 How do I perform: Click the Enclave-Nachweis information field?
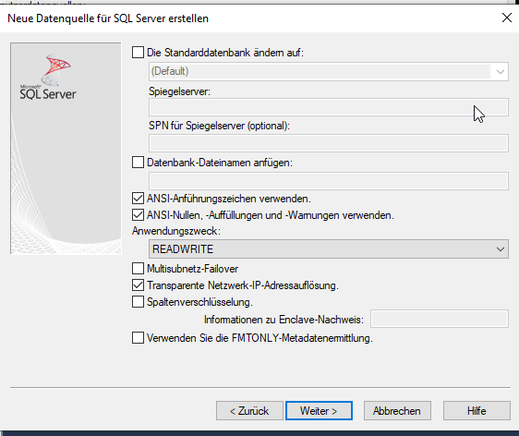click(x=440, y=319)
